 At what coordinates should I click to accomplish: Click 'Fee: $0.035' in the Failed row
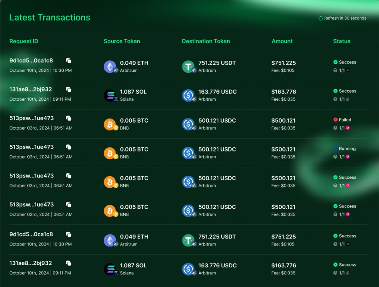283,128
